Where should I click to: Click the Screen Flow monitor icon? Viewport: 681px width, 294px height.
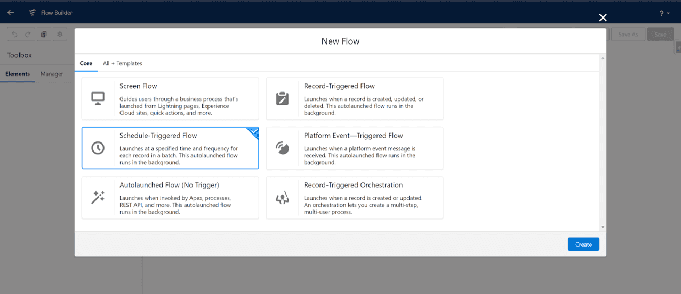(98, 98)
